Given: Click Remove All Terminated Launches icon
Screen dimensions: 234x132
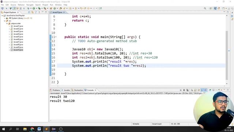Looking at the screenshot, I should point(188,90).
